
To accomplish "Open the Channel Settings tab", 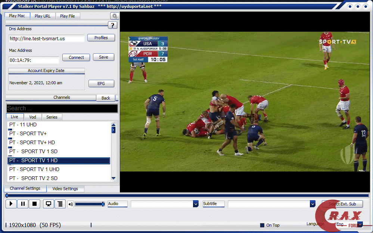I will [x=25, y=188].
